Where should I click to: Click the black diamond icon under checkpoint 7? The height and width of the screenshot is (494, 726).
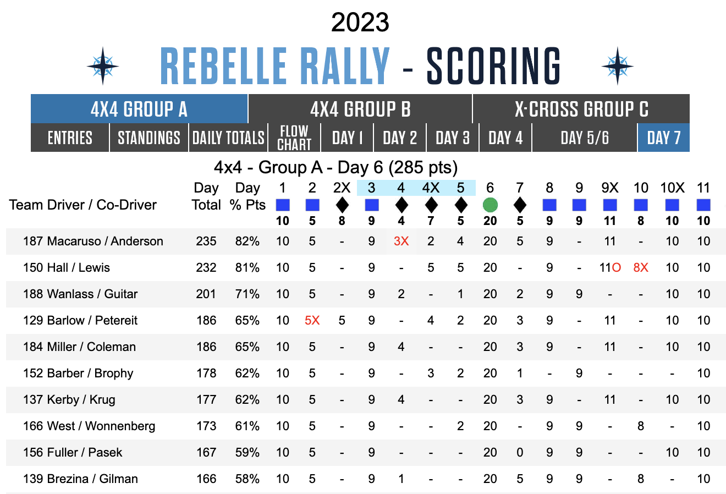click(520, 205)
